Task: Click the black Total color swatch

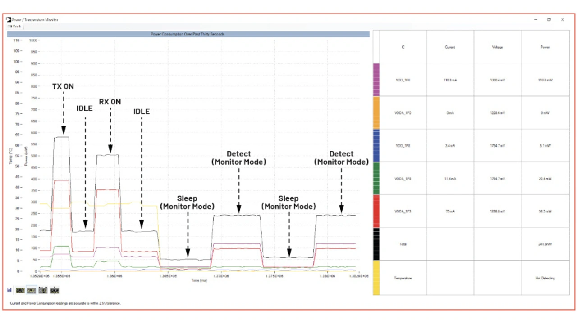Action: click(x=376, y=244)
